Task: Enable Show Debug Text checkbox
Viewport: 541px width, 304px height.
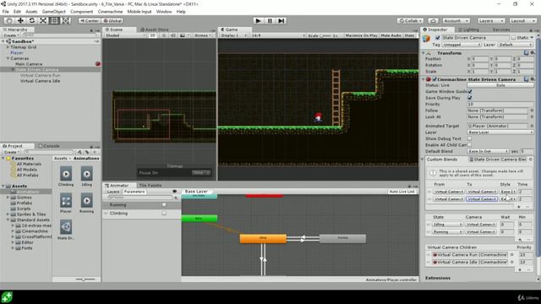Action: tap(470, 138)
